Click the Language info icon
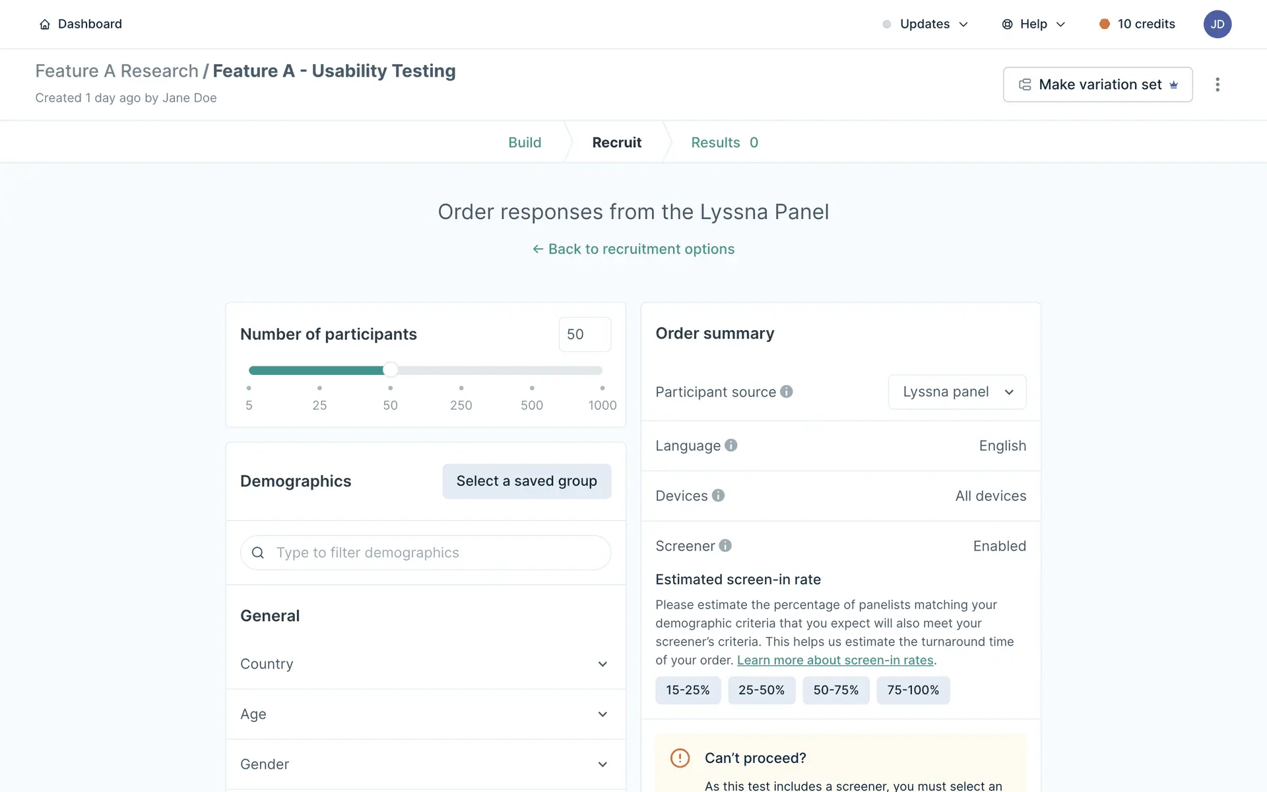The image size is (1267, 792). click(731, 445)
